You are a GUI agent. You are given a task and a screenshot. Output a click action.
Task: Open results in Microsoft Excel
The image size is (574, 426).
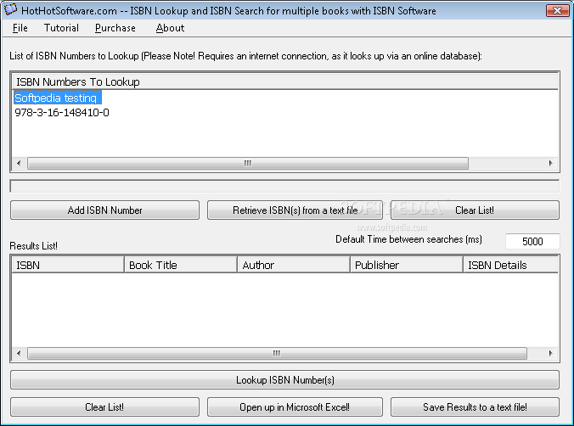[x=295, y=407]
